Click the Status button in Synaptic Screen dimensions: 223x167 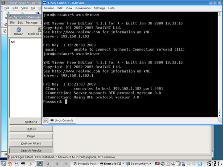click(31, 129)
